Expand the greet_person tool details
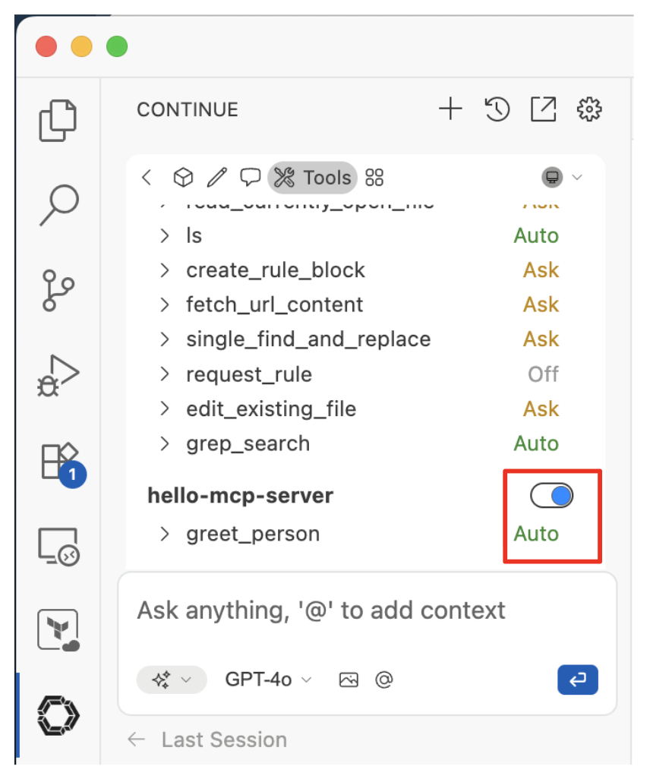 165,534
